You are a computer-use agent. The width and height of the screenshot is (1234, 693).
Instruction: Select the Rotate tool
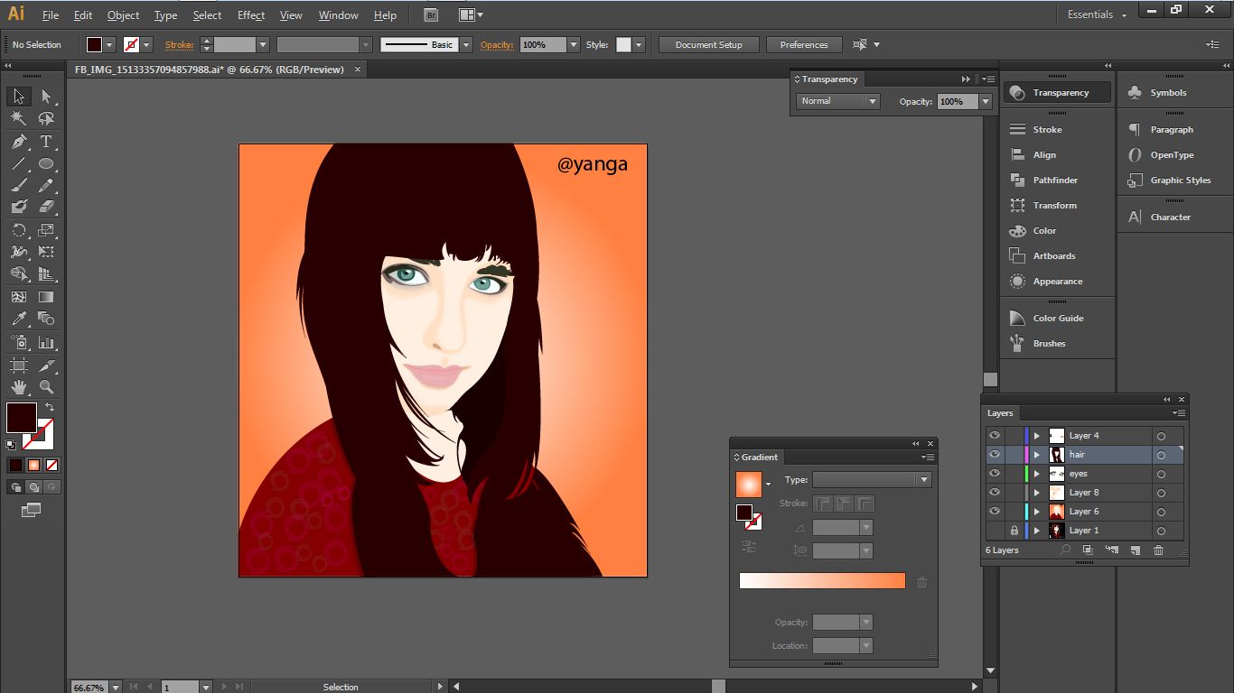[x=19, y=230]
